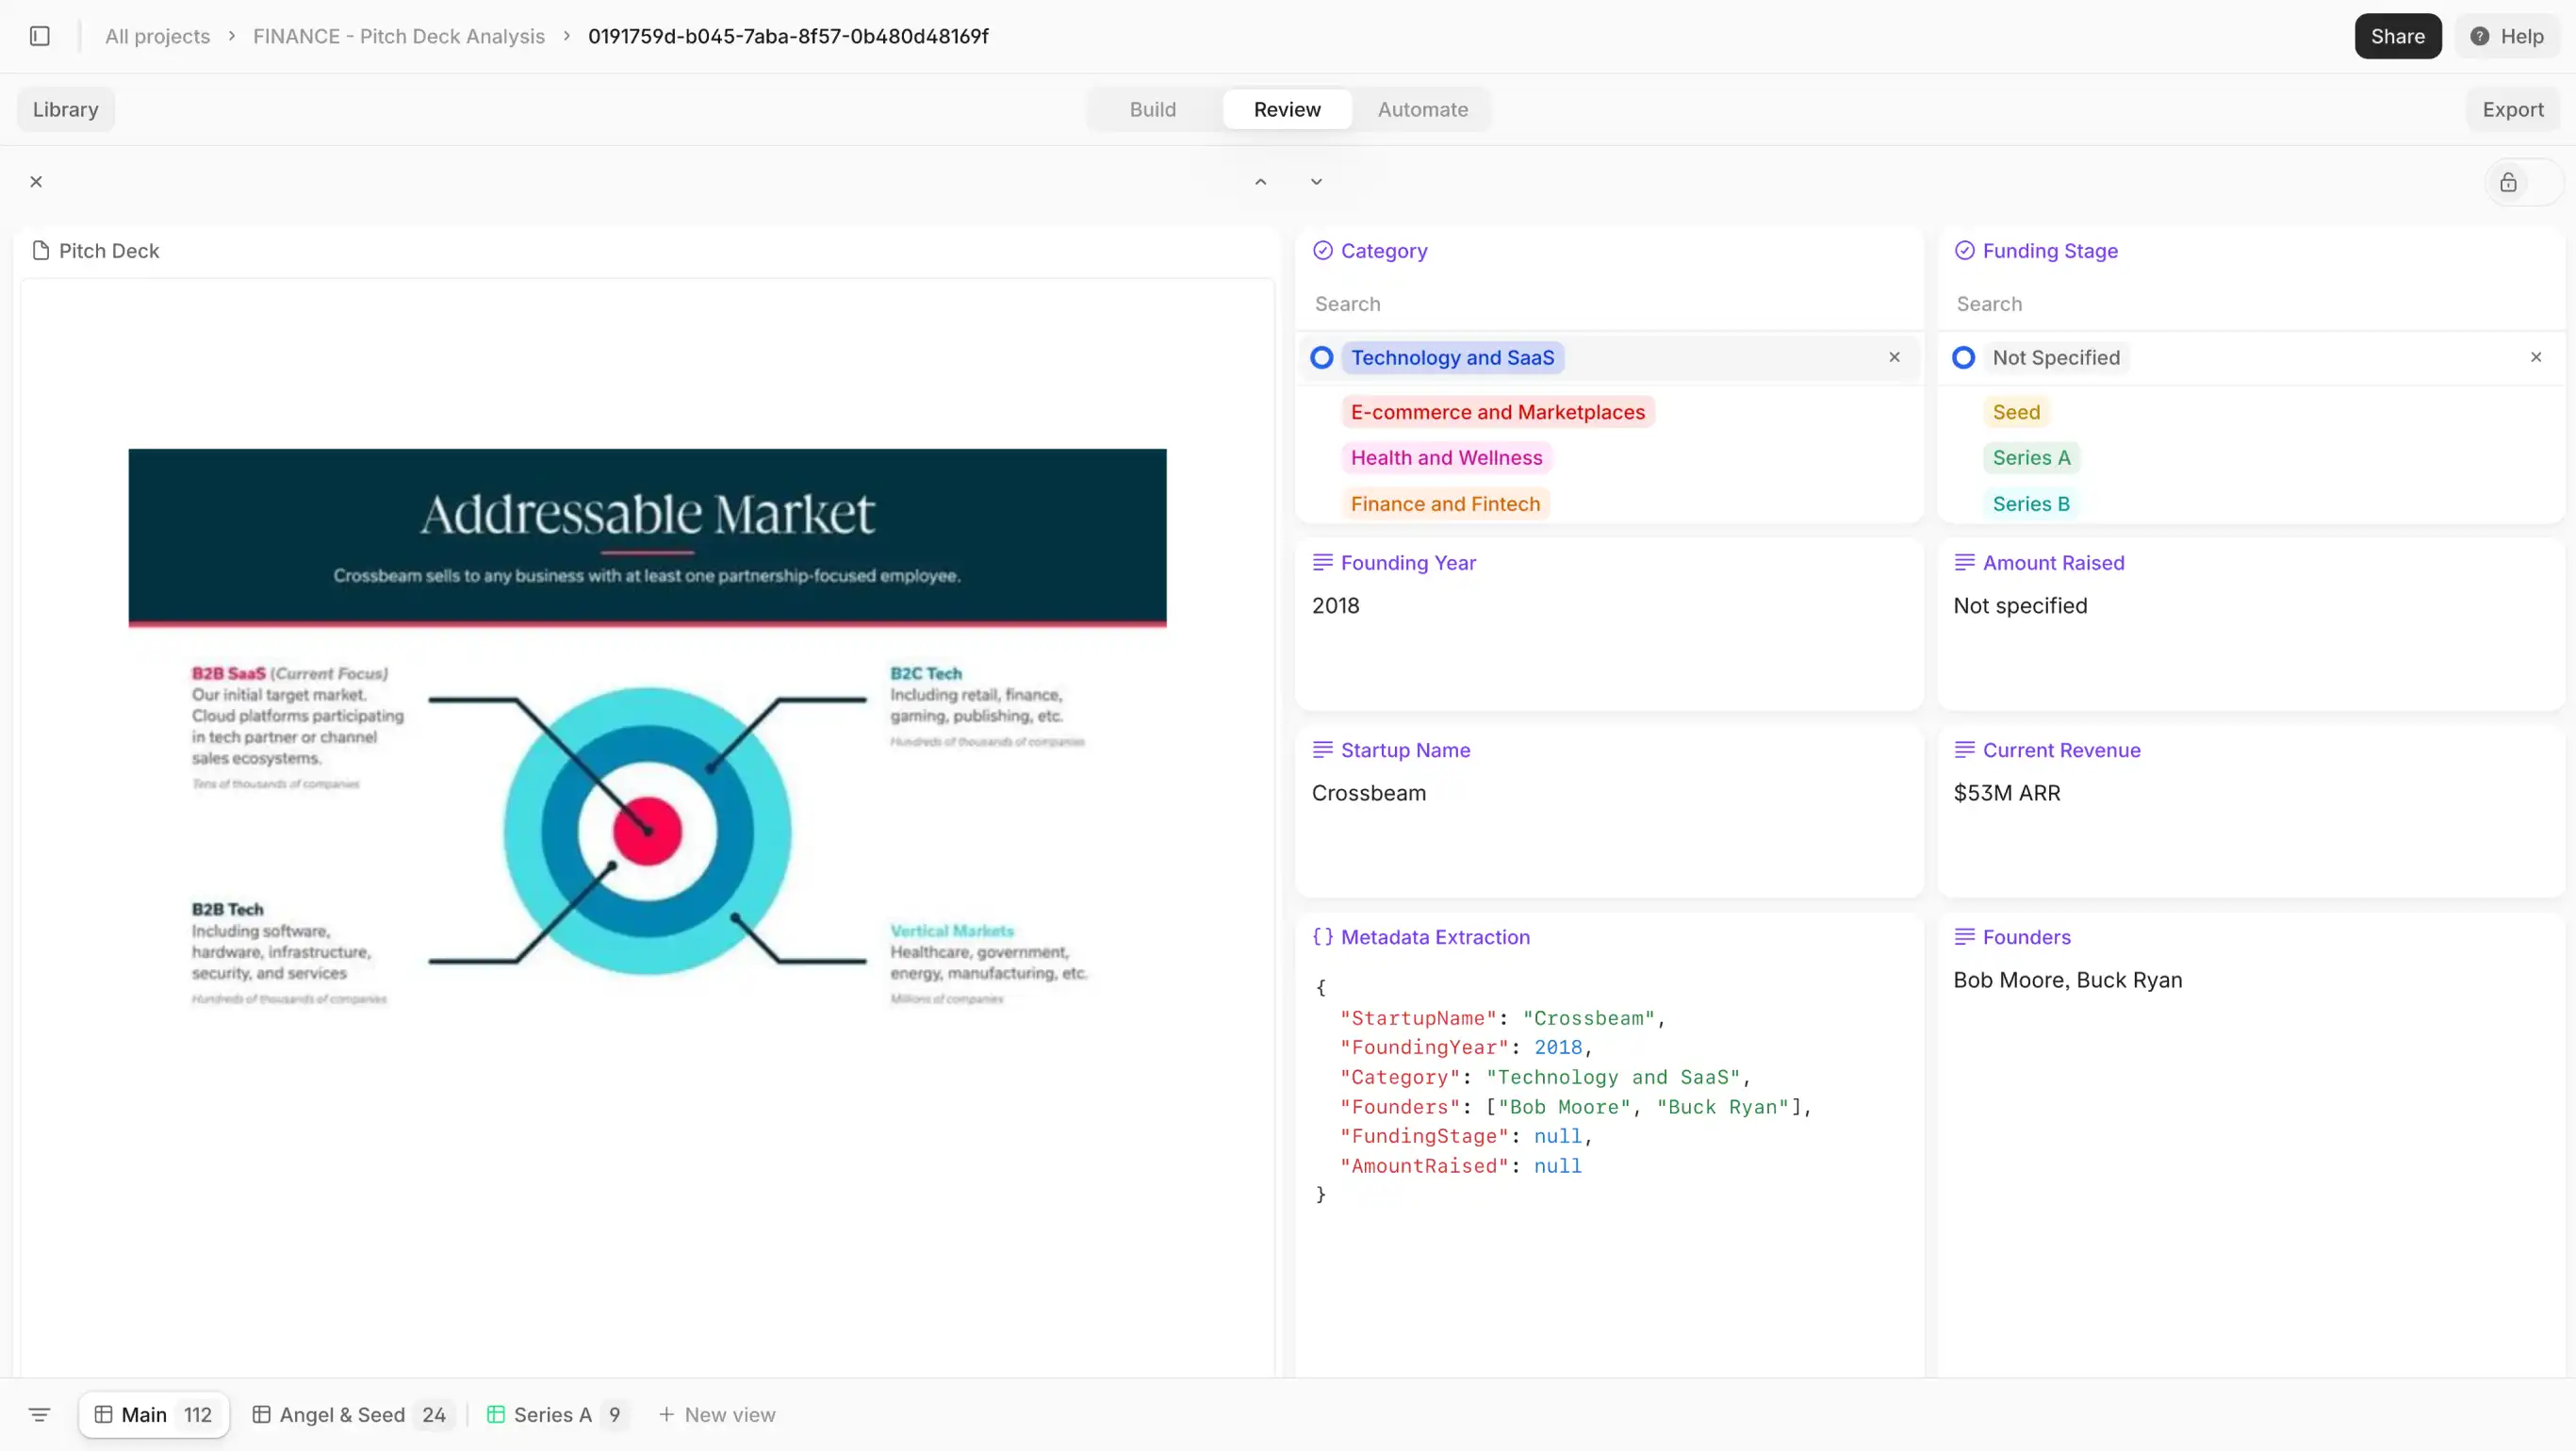Screen dimensions: 2576x1451
Task: Toggle the Technology and SaaS category selection
Action: (x=1321, y=357)
